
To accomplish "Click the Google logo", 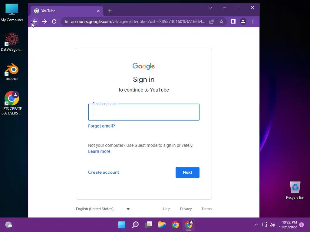I will tap(144, 66).
